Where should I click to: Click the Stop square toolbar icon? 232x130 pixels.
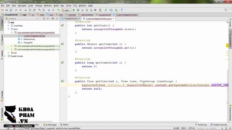coord(95,10)
